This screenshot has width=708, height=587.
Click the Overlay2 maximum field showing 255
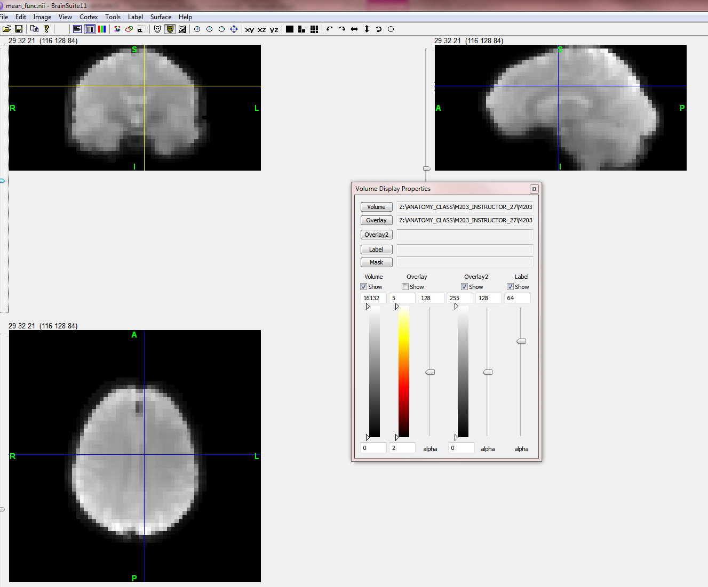click(x=460, y=298)
